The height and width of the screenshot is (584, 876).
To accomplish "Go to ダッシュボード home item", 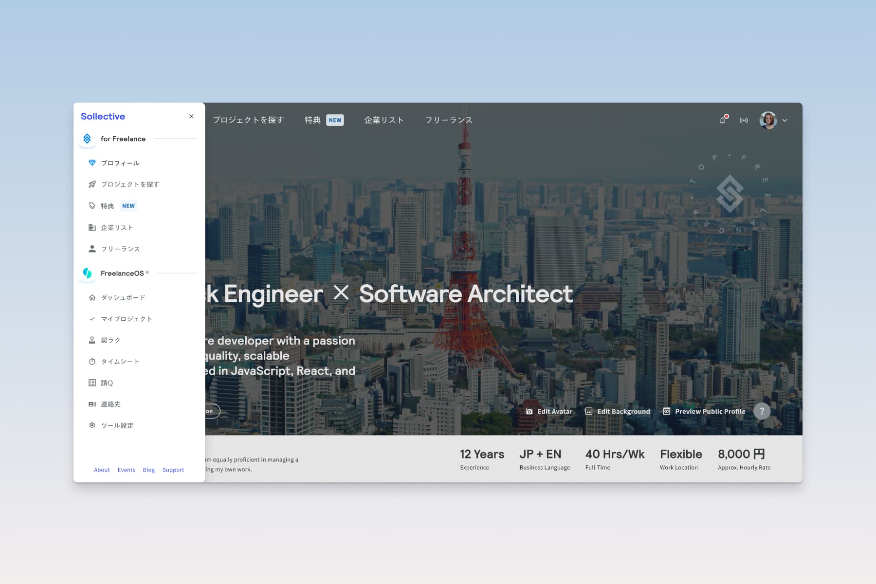I will pos(123,297).
